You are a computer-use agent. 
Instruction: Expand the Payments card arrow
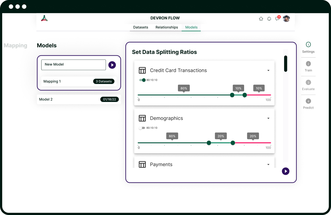(x=268, y=165)
